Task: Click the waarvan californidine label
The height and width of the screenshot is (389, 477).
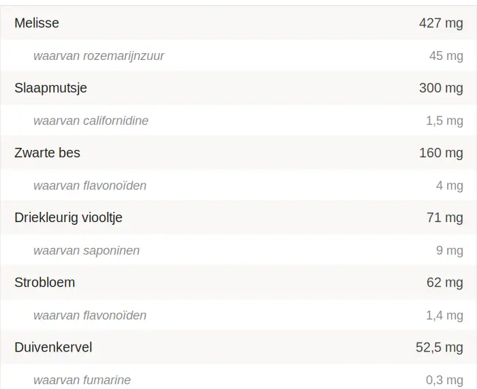Action: (x=91, y=121)
